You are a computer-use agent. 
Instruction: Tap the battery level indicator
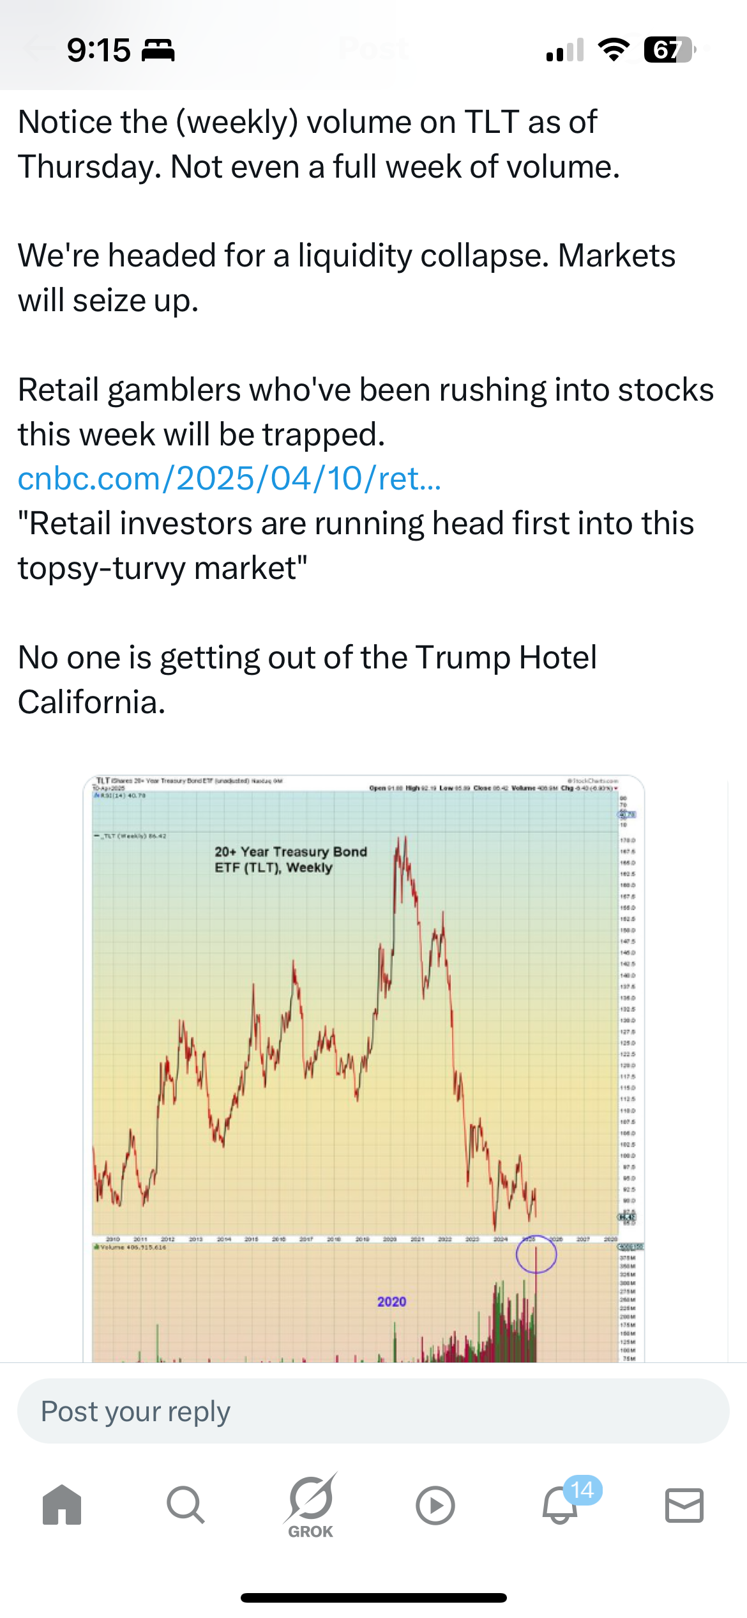(668, 48)
